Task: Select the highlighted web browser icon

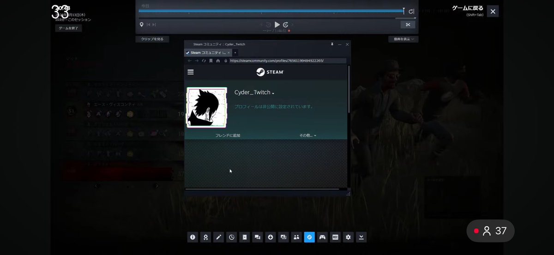Action: (309, 237)
